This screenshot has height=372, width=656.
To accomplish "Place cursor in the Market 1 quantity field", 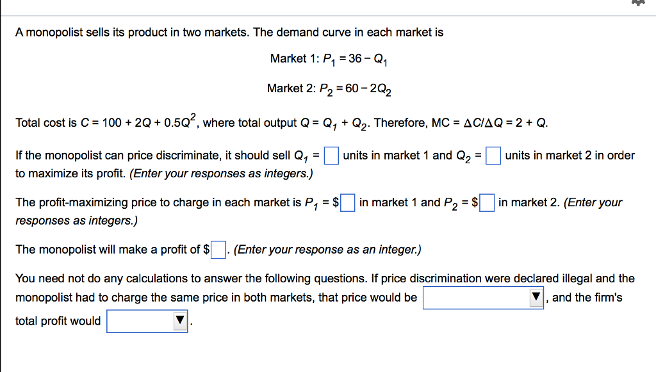I will pos(331,155).
